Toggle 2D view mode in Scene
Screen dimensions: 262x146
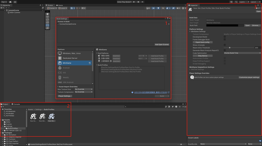pos(154,8)
